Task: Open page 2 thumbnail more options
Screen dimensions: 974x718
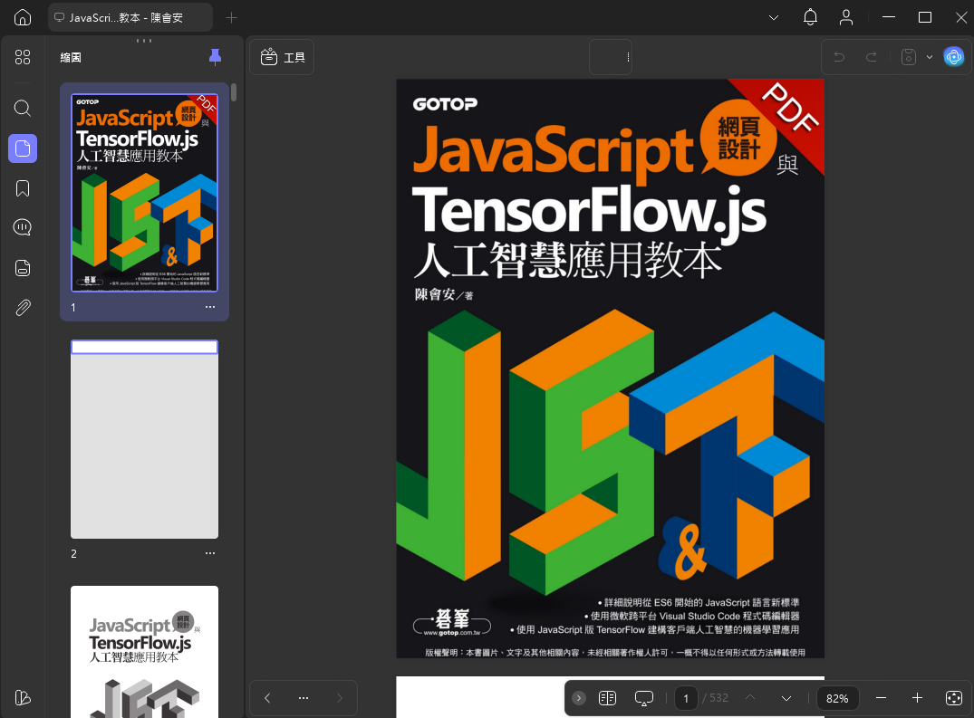Action: point(210,553)
